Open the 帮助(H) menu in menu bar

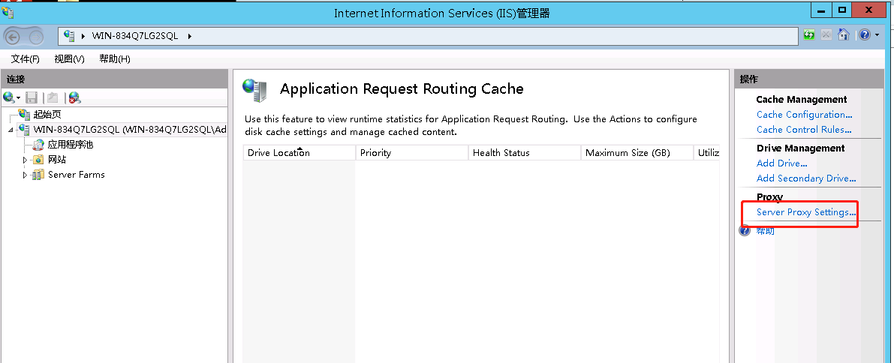tap(114, 59)
